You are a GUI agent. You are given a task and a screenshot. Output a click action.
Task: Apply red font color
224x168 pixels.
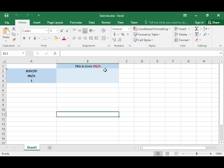coord(64,38)
